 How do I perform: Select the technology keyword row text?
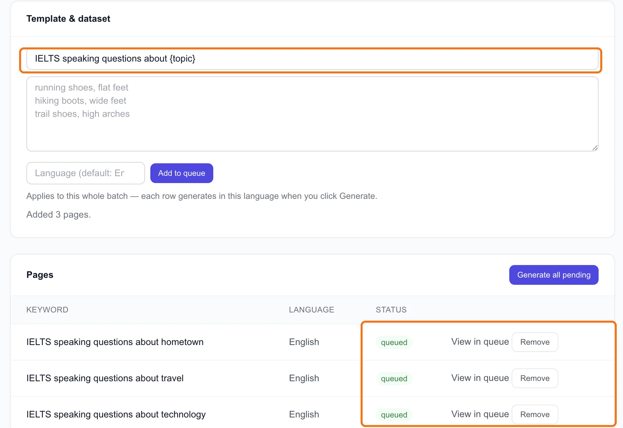click(116, 415)
